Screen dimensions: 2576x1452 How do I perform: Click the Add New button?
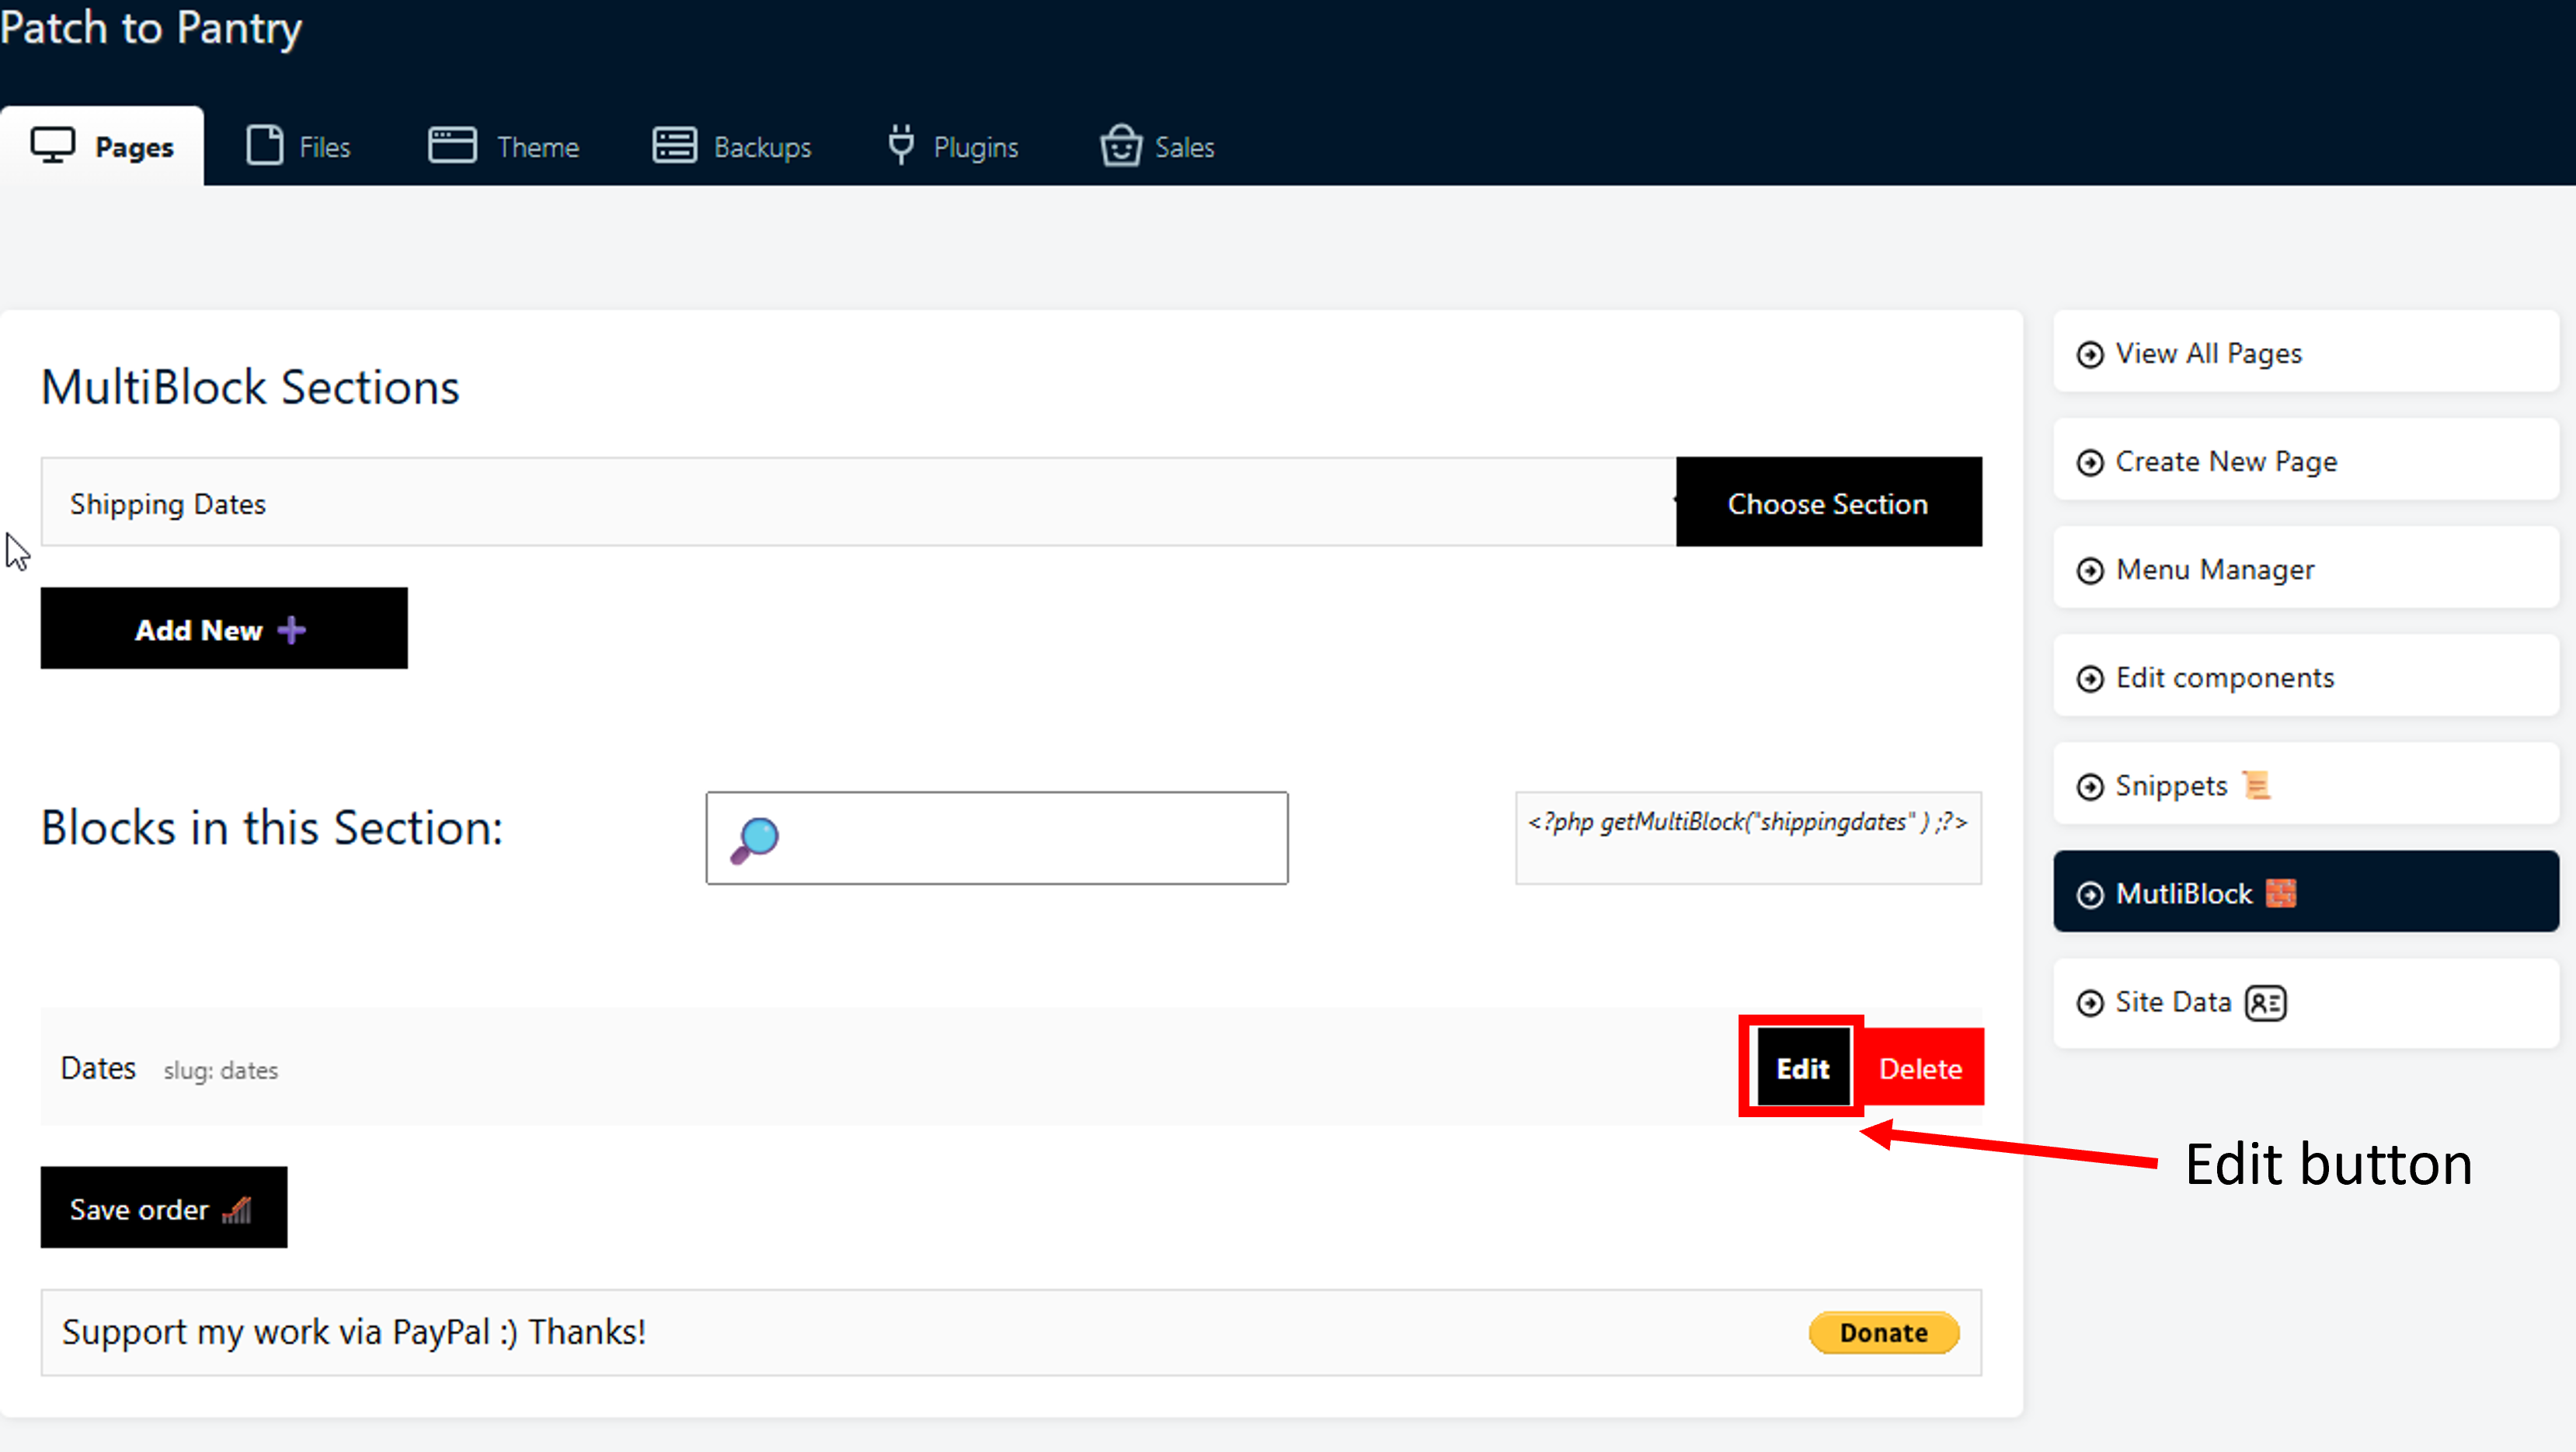click(x=224, y=628)
